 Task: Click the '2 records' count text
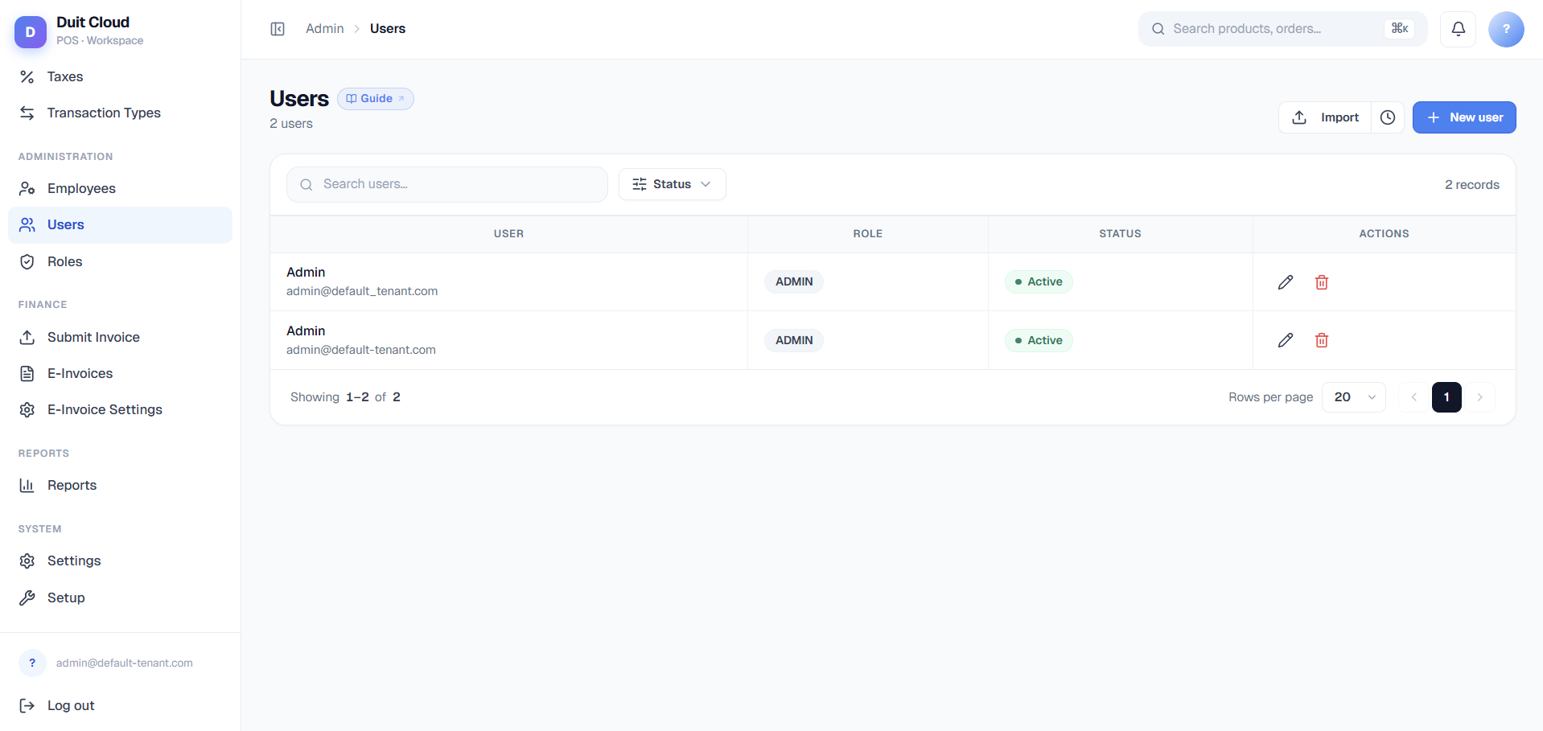[1472, 185]
